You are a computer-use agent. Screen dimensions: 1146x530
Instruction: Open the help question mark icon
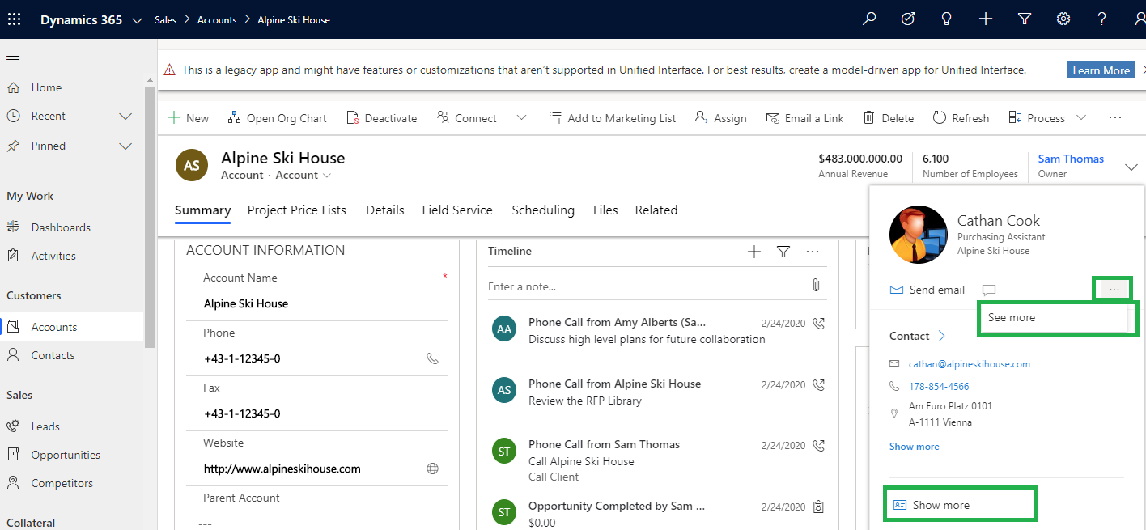click(1101, 19)
